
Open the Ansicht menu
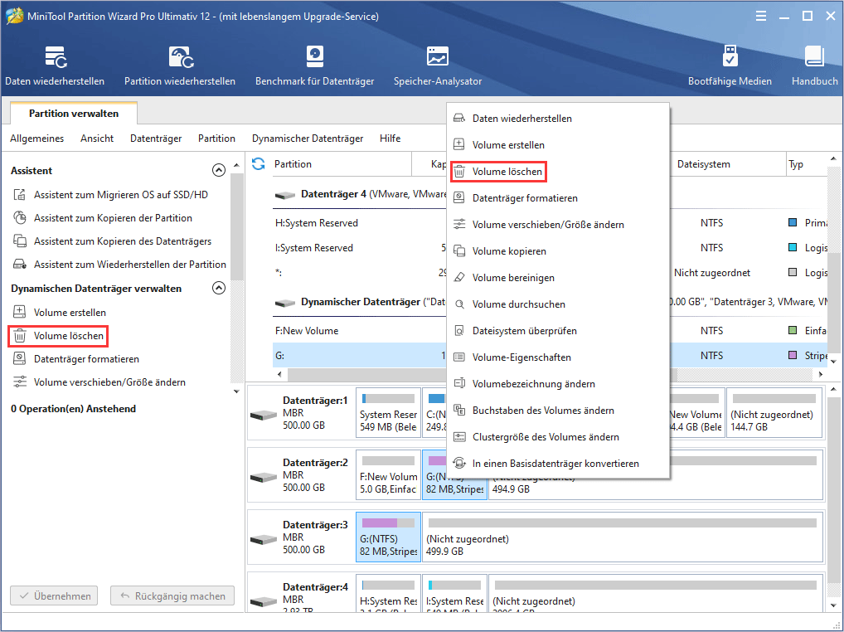pyautogui.click(x=97, y=139)
